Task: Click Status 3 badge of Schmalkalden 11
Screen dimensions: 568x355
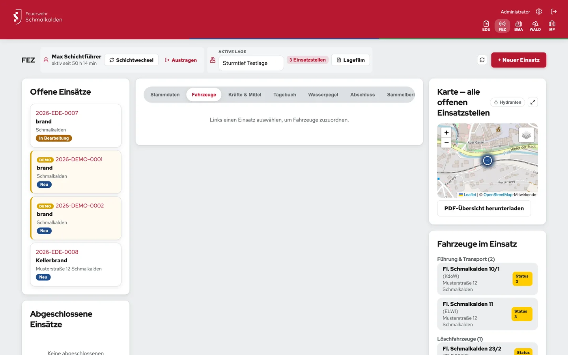Action: point(522,314)
